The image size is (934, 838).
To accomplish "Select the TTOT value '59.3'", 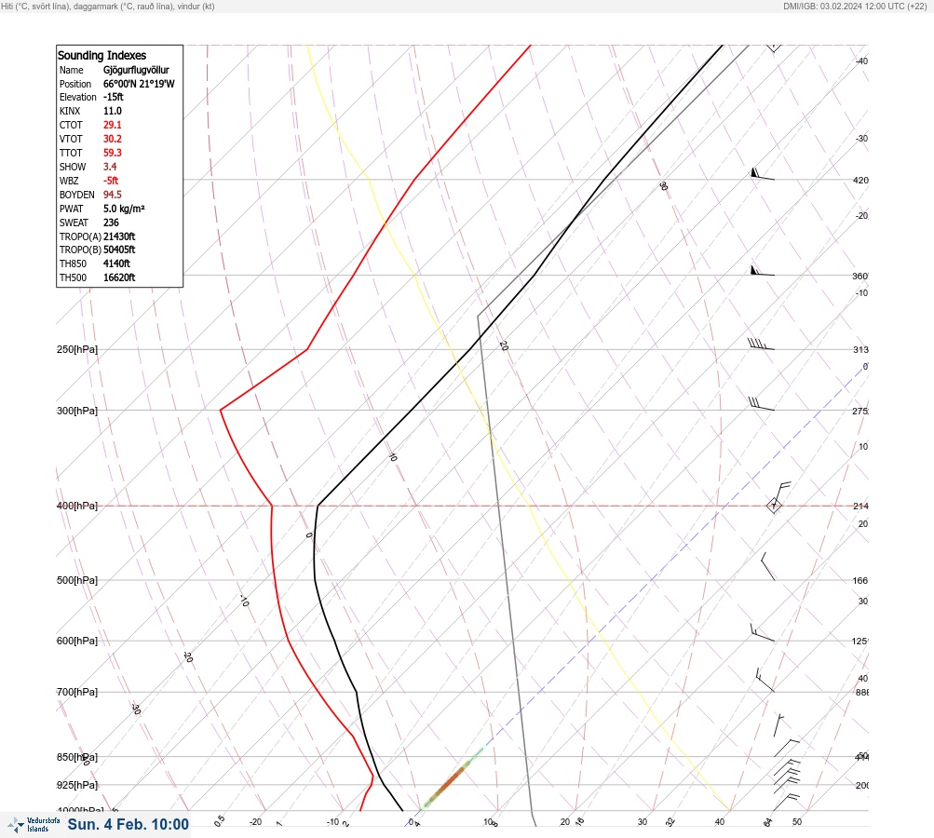I will click(x=113, y=153).
